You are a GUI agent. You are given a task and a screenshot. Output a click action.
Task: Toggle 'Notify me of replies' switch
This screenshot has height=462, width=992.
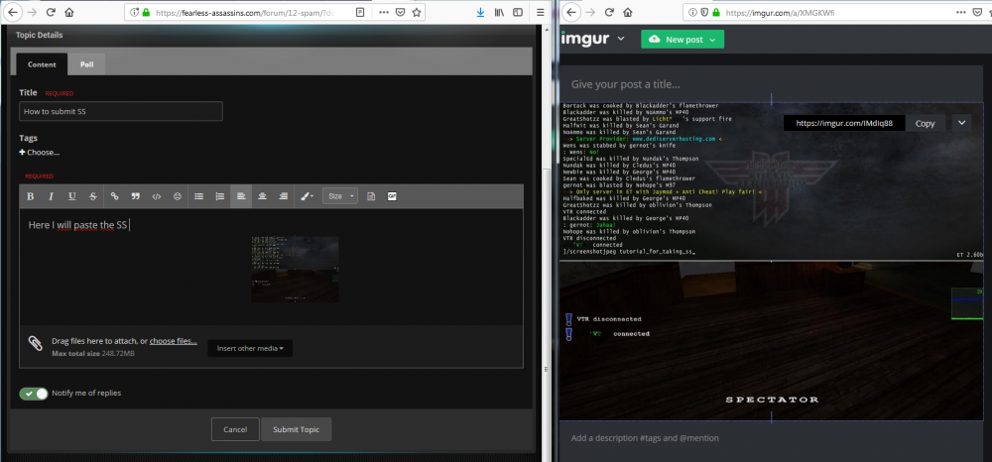click(x=34, y=394)
